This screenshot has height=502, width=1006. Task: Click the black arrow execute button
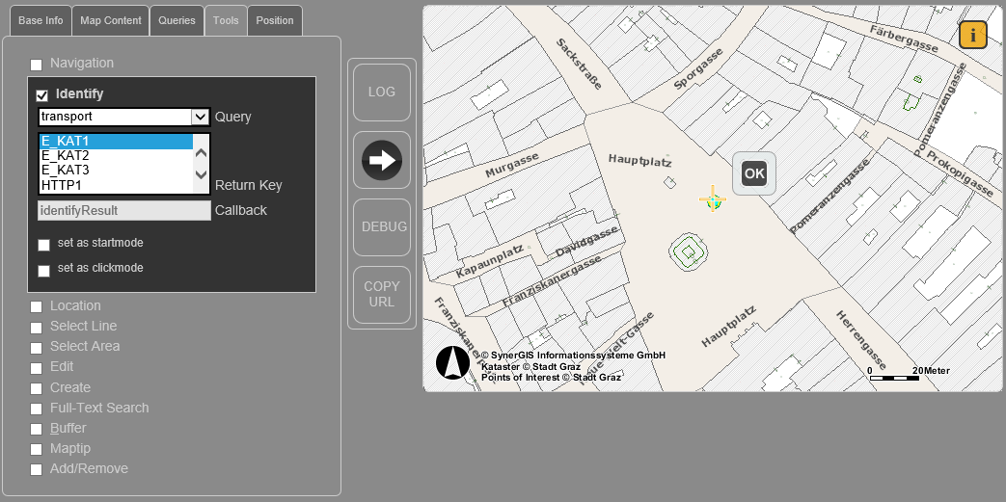point(382,160)
